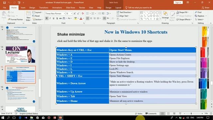Open Text Direction dropdown

click(124, 12)
